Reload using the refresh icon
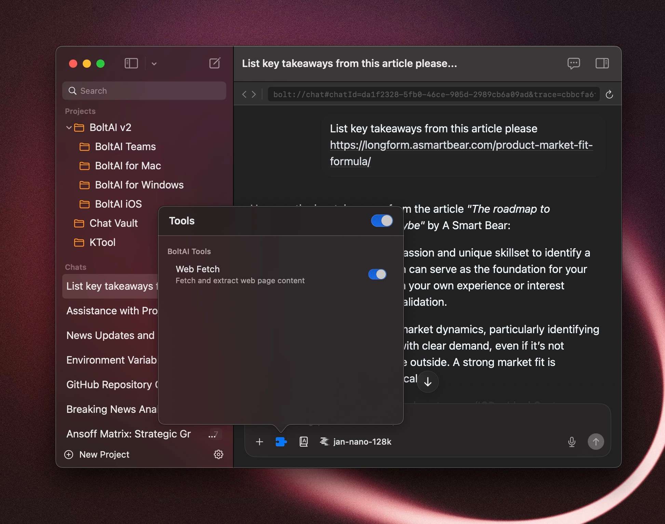 609,94
